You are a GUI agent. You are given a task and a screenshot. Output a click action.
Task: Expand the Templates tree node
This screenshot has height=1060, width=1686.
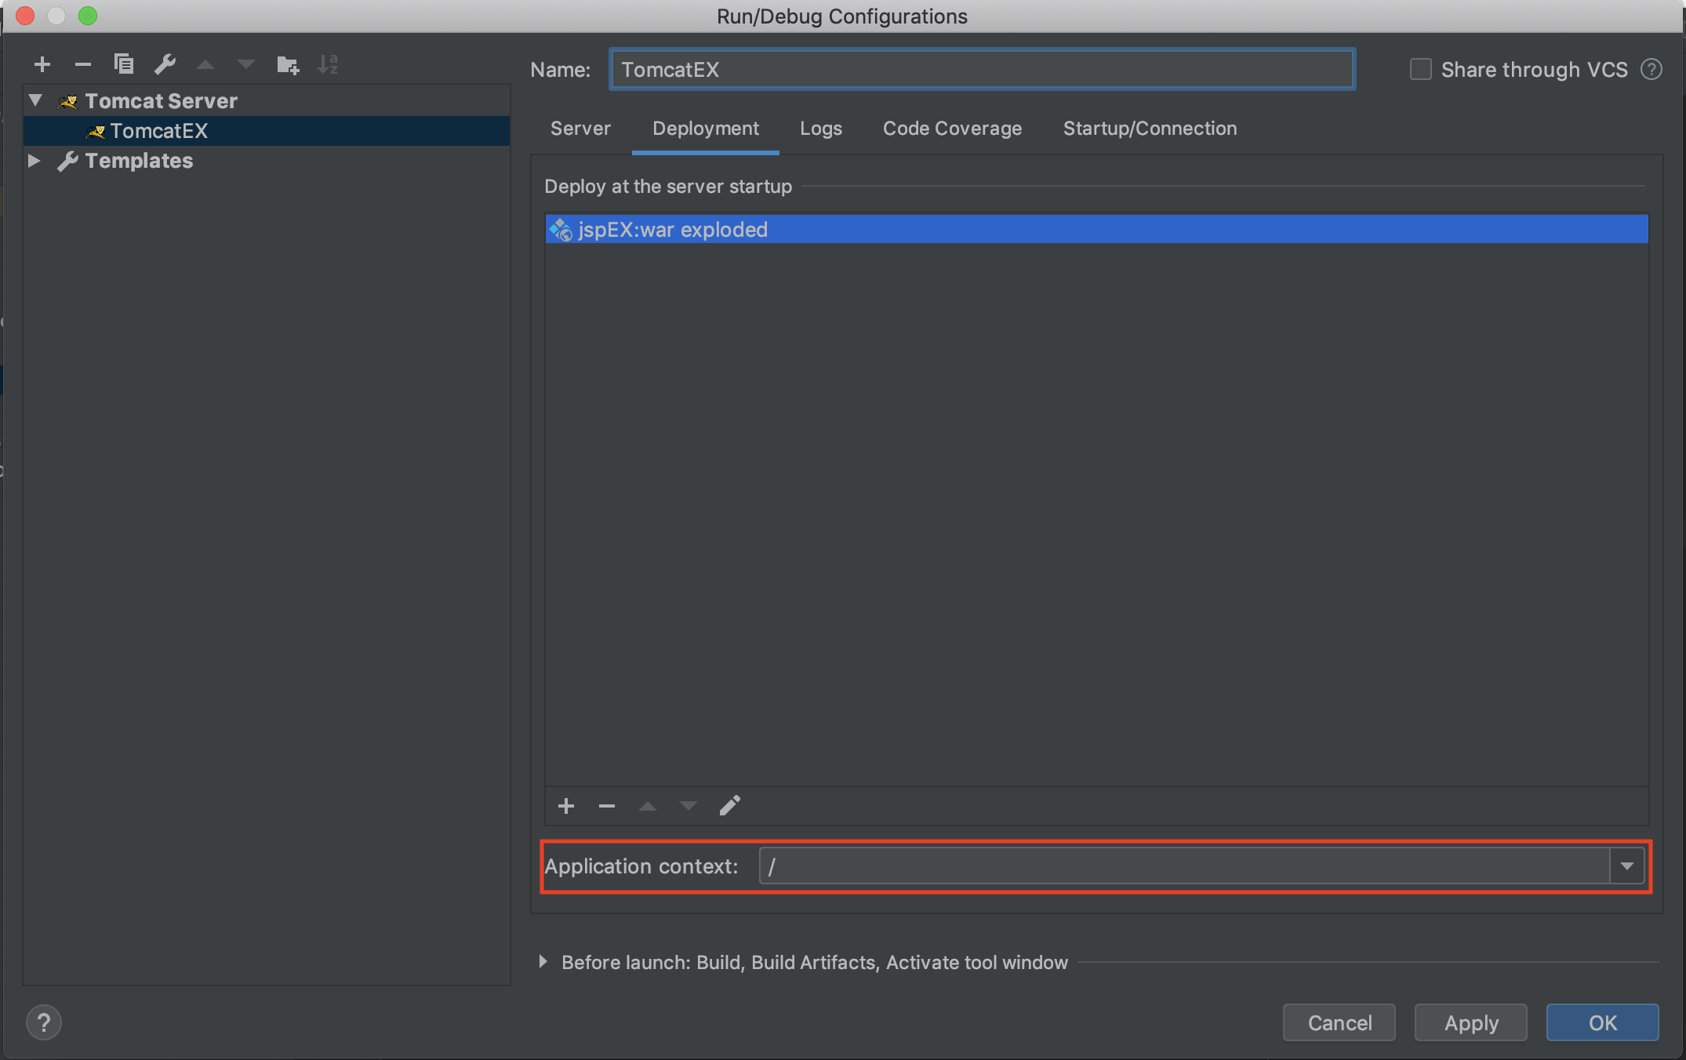(34, 161)
